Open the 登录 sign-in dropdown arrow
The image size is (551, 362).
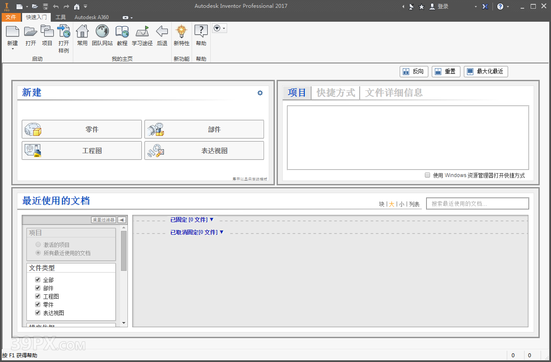point(476,7)
